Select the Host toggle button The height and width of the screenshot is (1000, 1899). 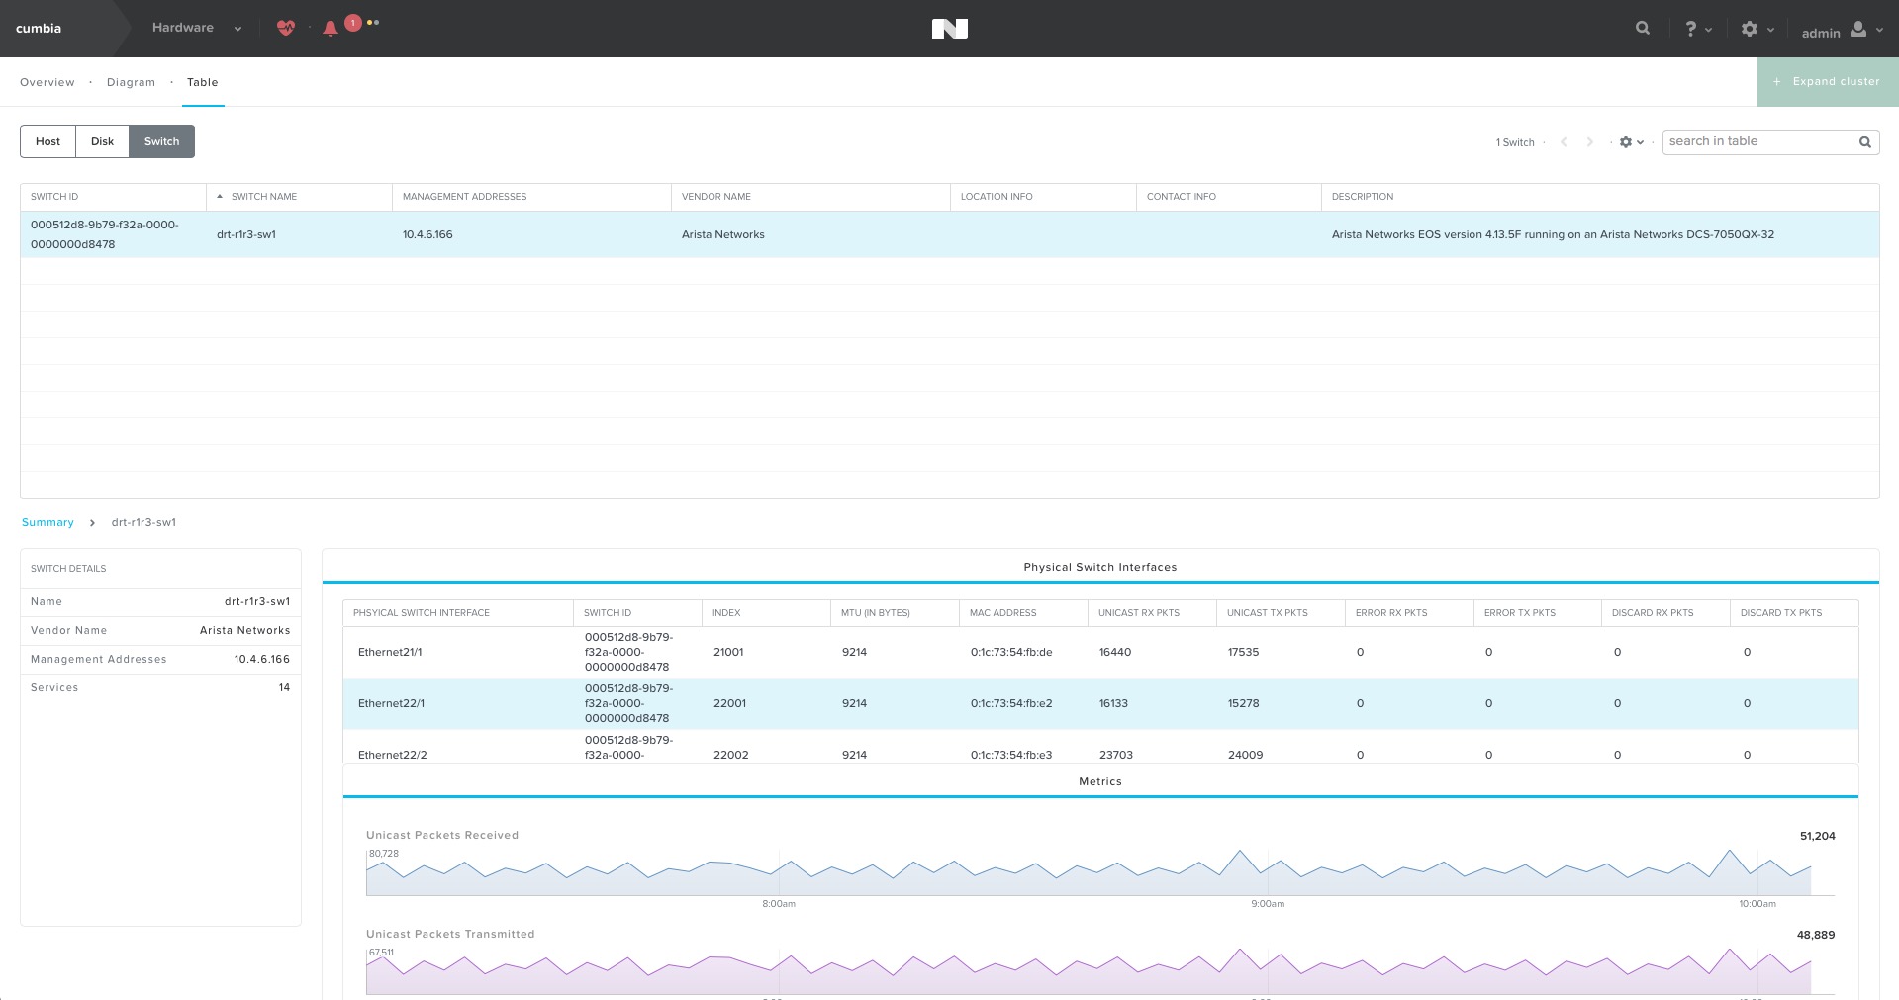pos(47,141)
